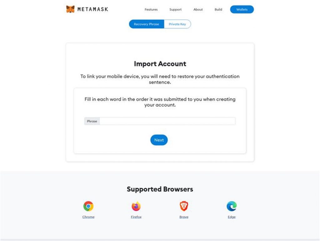
Task: Click the Firefox browser icon
Action: pos(136,206)
